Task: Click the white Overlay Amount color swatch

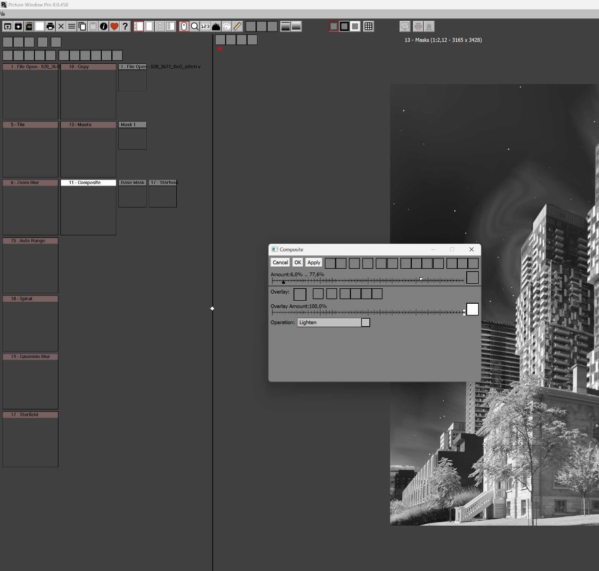Action: pyautogui.click(x=472, y=309)
